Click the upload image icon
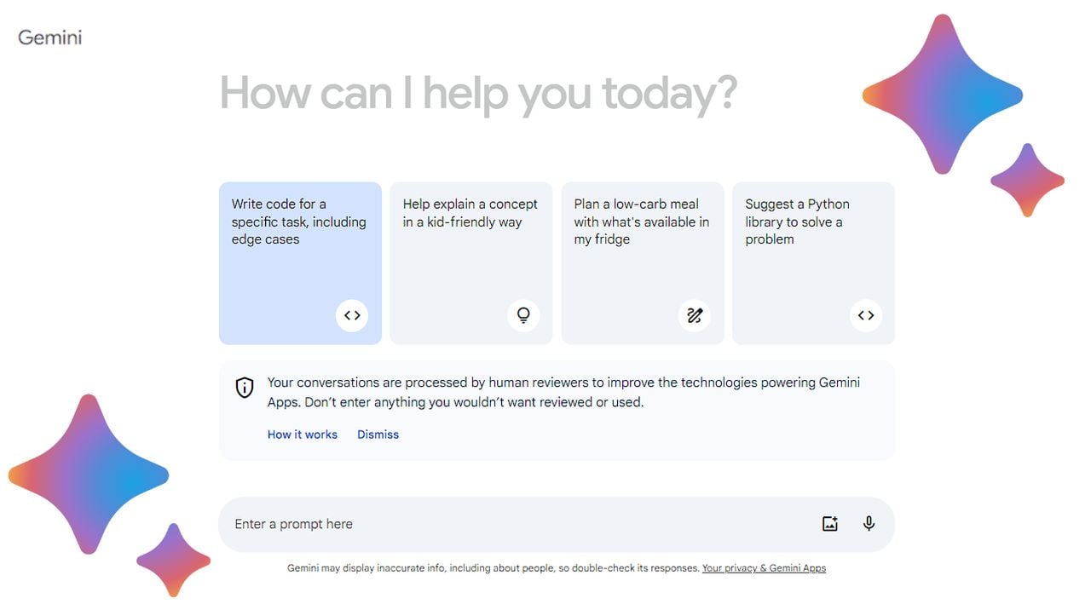This screenshot has width=1091, height=610. click(x=829, y=524)
